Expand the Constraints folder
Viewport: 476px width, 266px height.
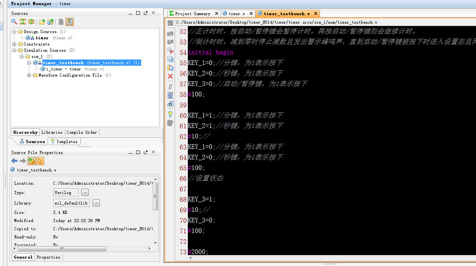[15, 44]
